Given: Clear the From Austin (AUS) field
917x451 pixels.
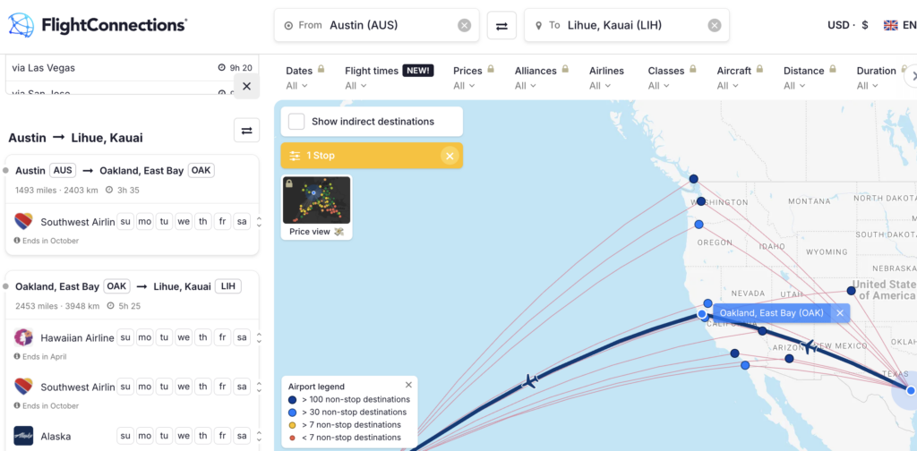Looking at the screenshot, I should tap(465, 25).
